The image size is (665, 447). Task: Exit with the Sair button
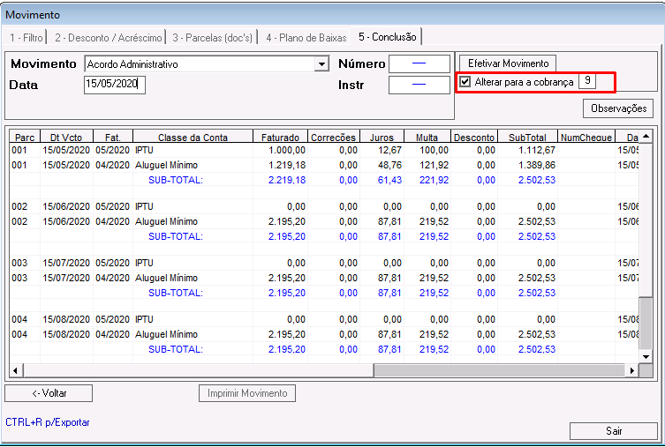point(614,431)
